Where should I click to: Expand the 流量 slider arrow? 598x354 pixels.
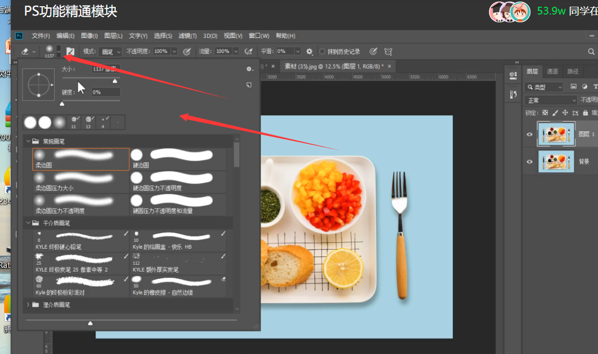[x=236, y=51]
